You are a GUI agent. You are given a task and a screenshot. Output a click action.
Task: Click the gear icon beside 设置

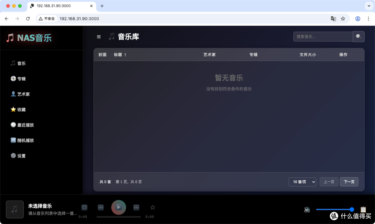[13, 155]
